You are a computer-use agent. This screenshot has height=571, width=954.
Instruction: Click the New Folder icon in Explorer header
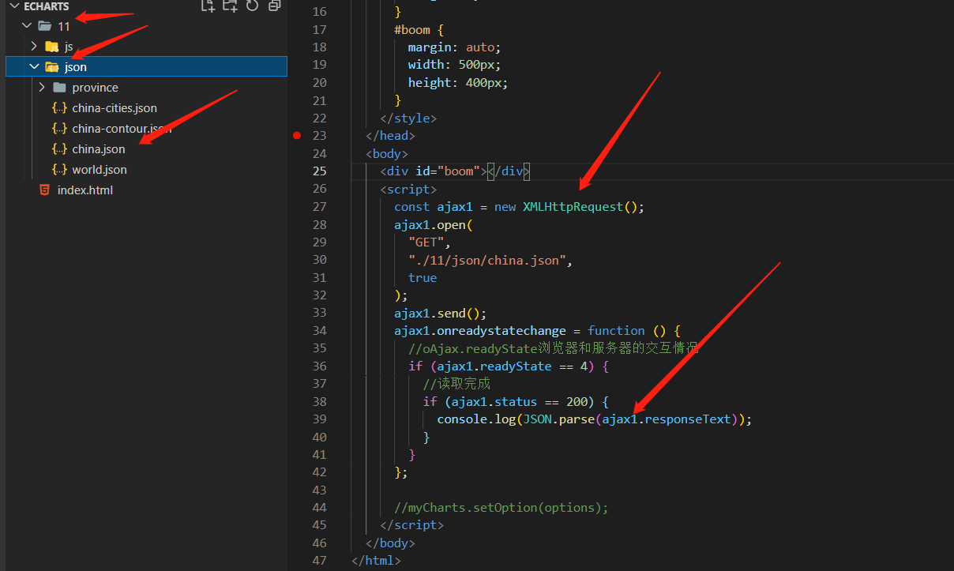(230, 6)
